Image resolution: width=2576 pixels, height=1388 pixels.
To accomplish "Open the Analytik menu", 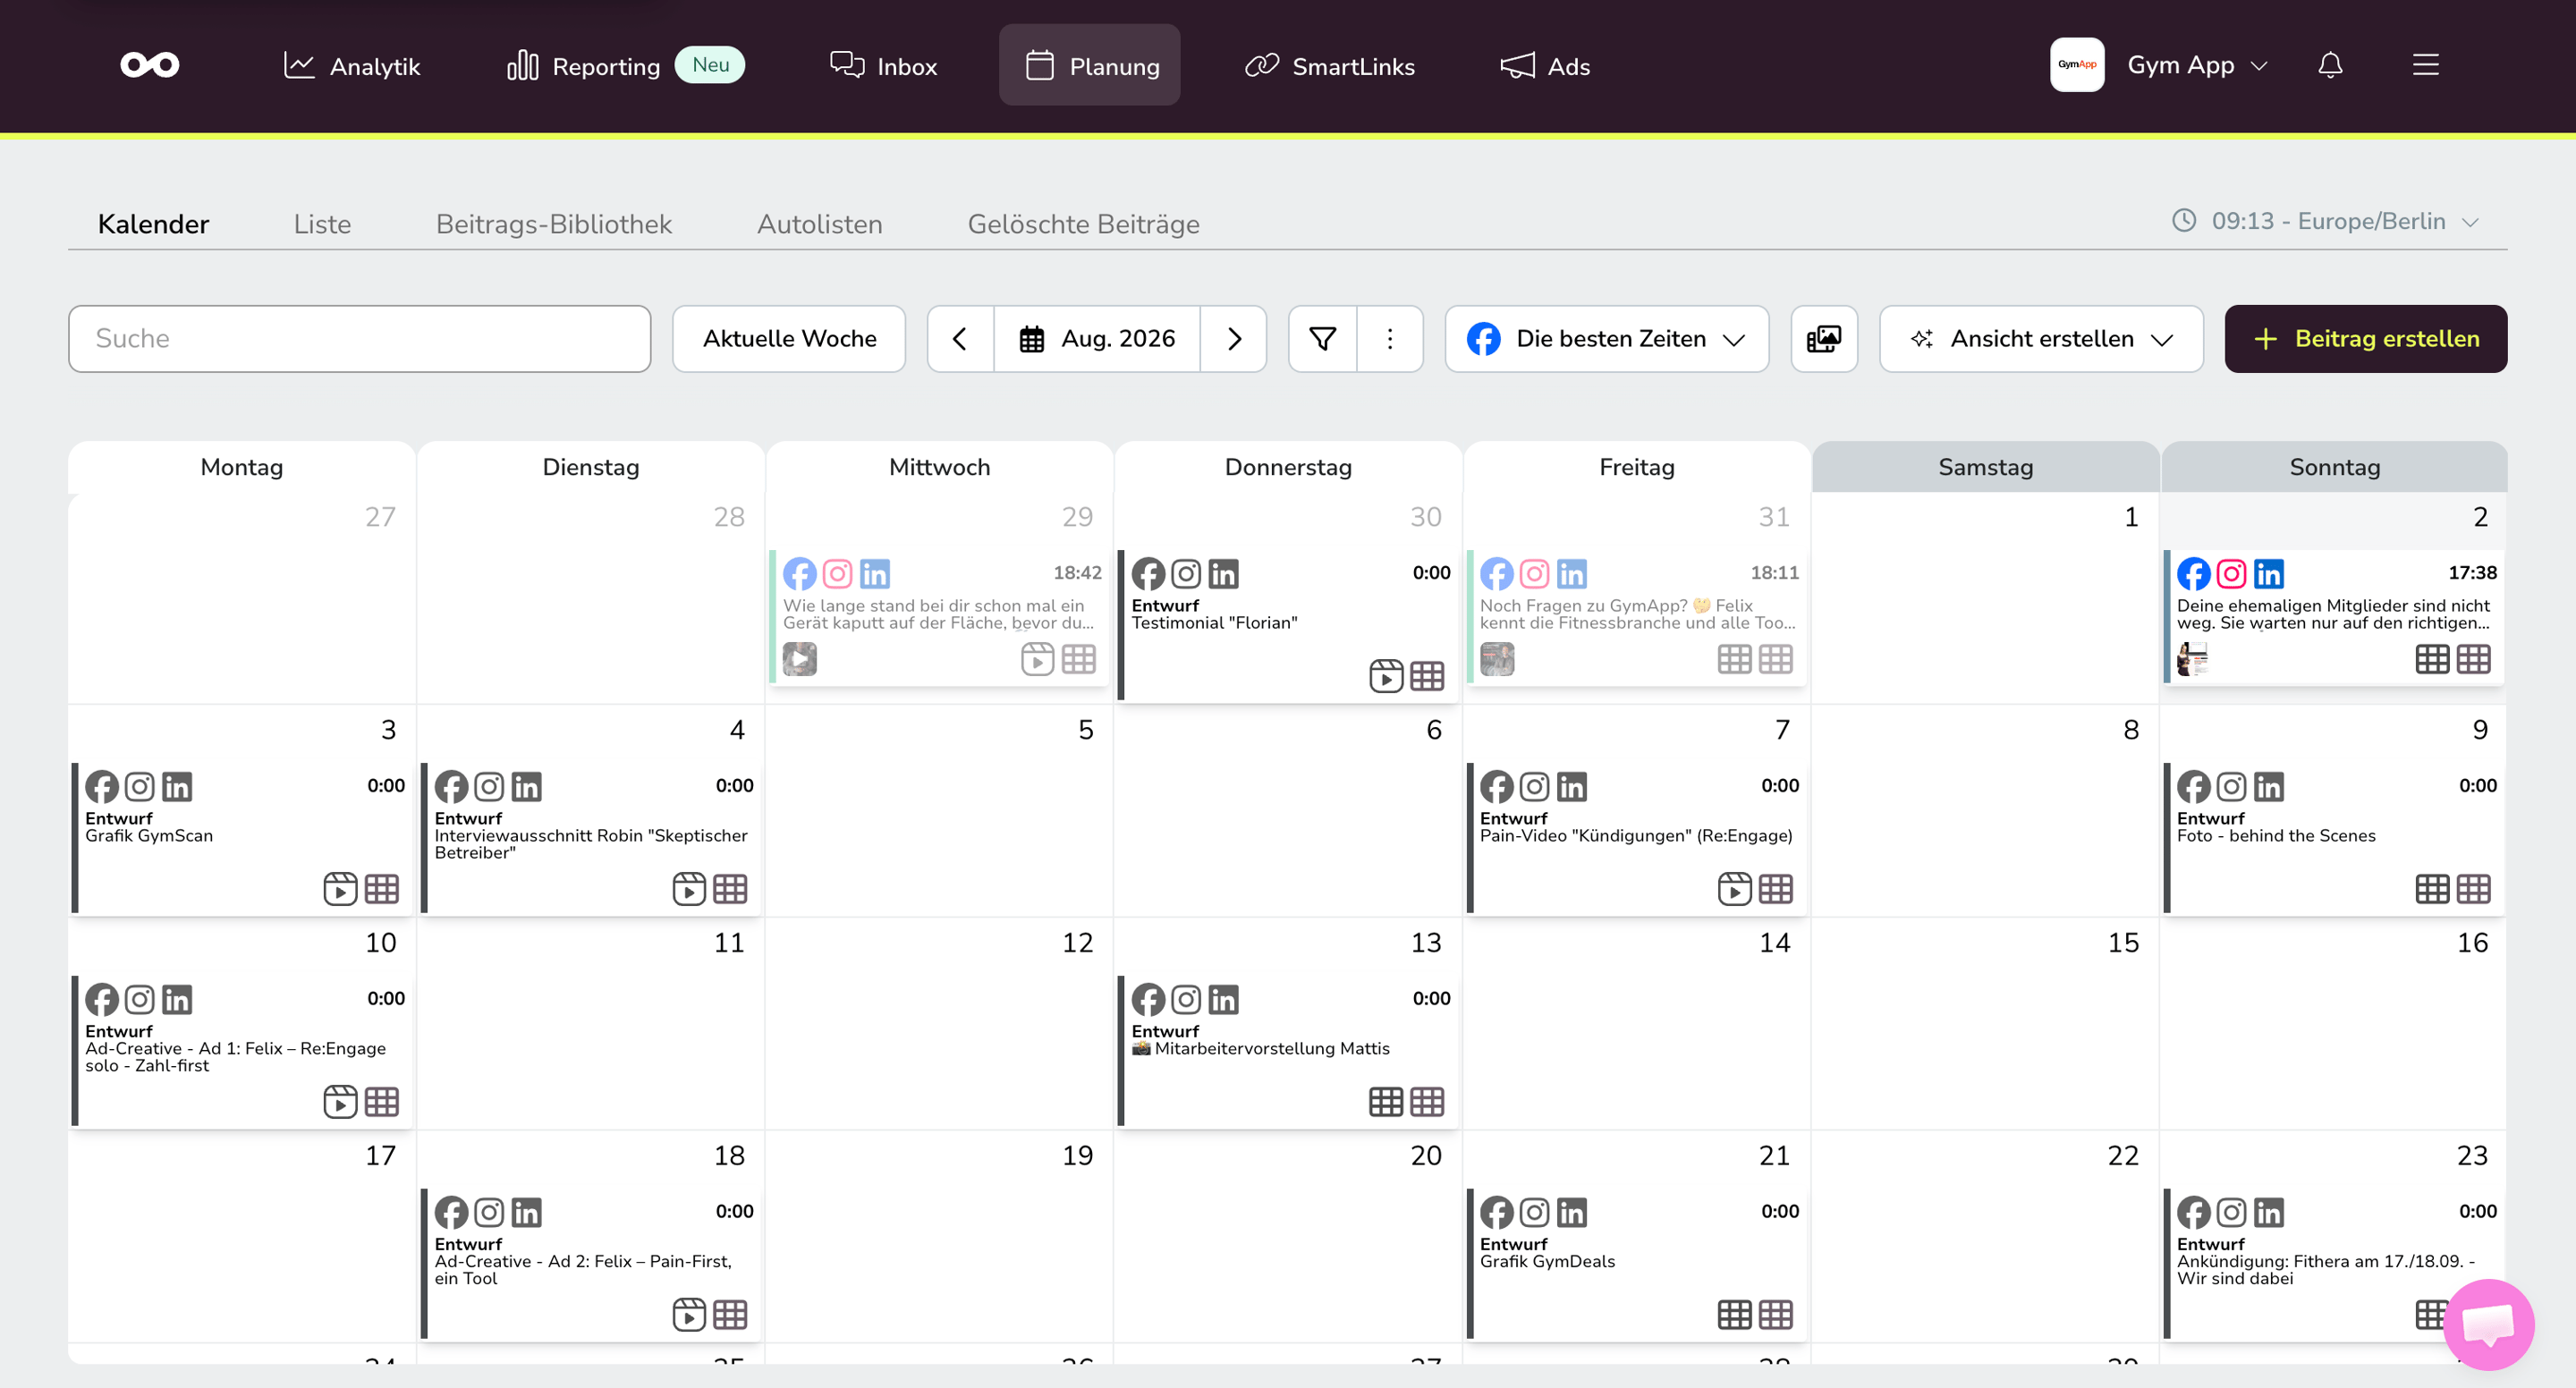I will [x=352, y=66].
